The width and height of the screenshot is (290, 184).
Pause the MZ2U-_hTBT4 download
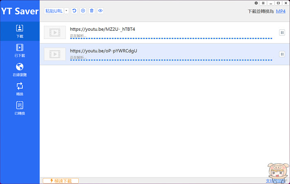(x=282, y=33)
